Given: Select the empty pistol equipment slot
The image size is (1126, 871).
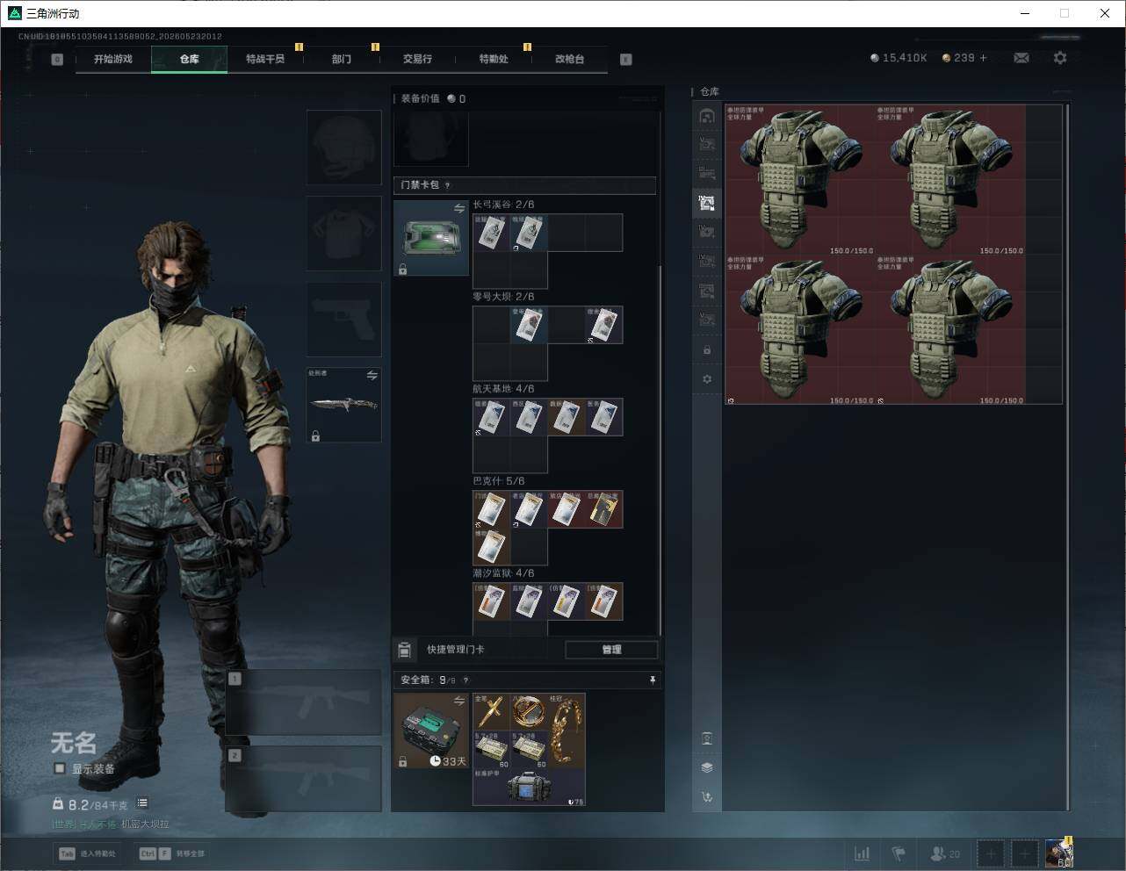Looking at the screenshot, I should [x=344, y=319].
